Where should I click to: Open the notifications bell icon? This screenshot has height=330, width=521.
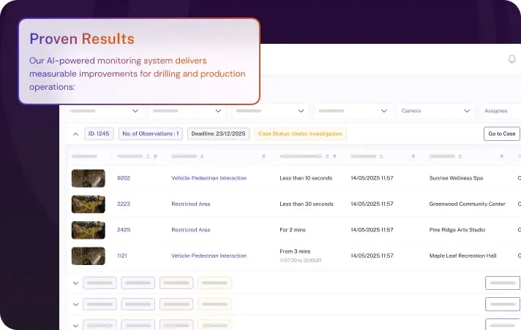(x=511, y=59)
